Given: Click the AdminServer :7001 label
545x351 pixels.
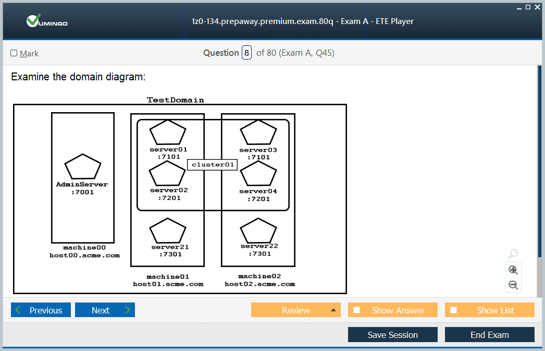Looking at the screenshot, I should 82,188.
